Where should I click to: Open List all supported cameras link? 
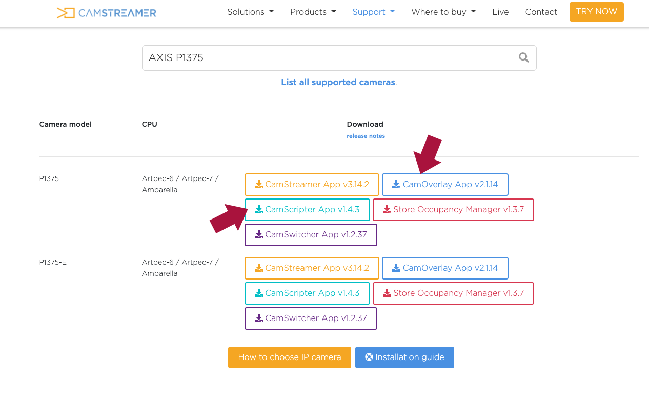point(338,82)
